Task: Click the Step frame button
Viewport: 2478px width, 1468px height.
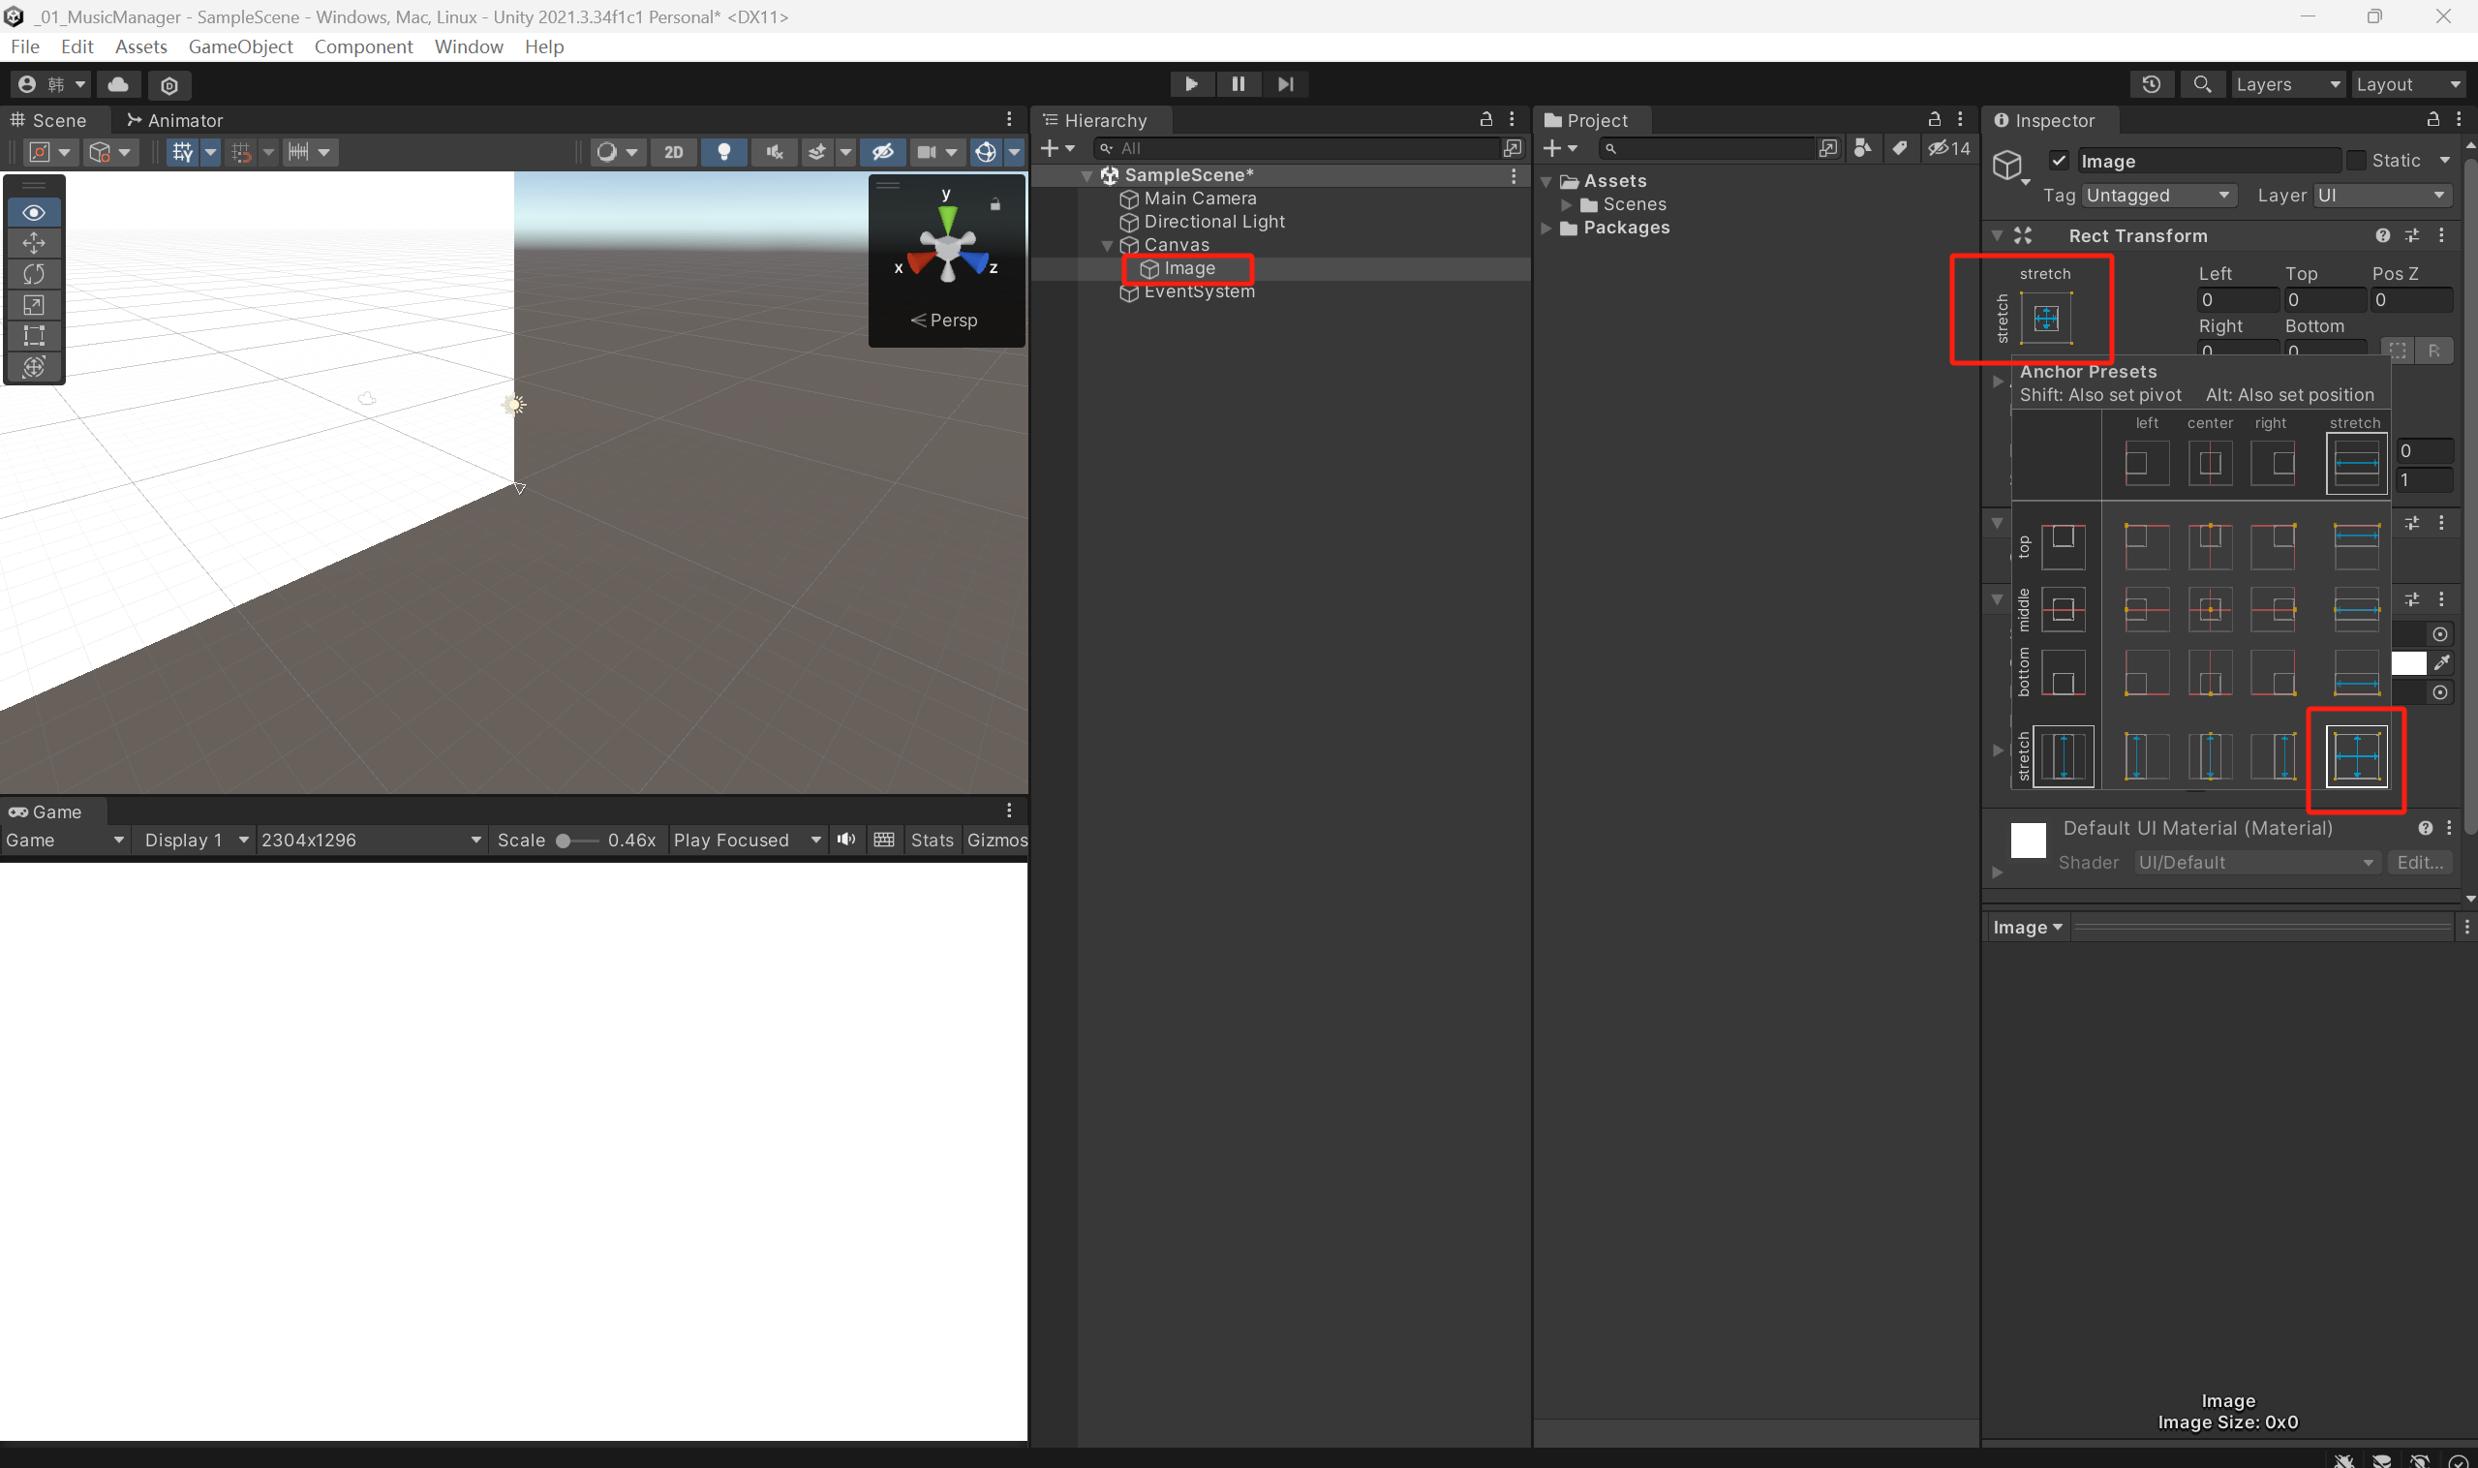Action: (x=1285, y=84)
